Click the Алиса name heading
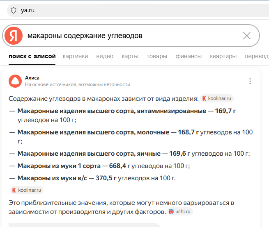The width and height of the screenshot is (269, 227). (x=32, y=78)
